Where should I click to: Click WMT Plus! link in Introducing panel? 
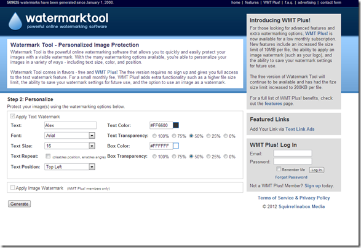[x=316, y=33]
